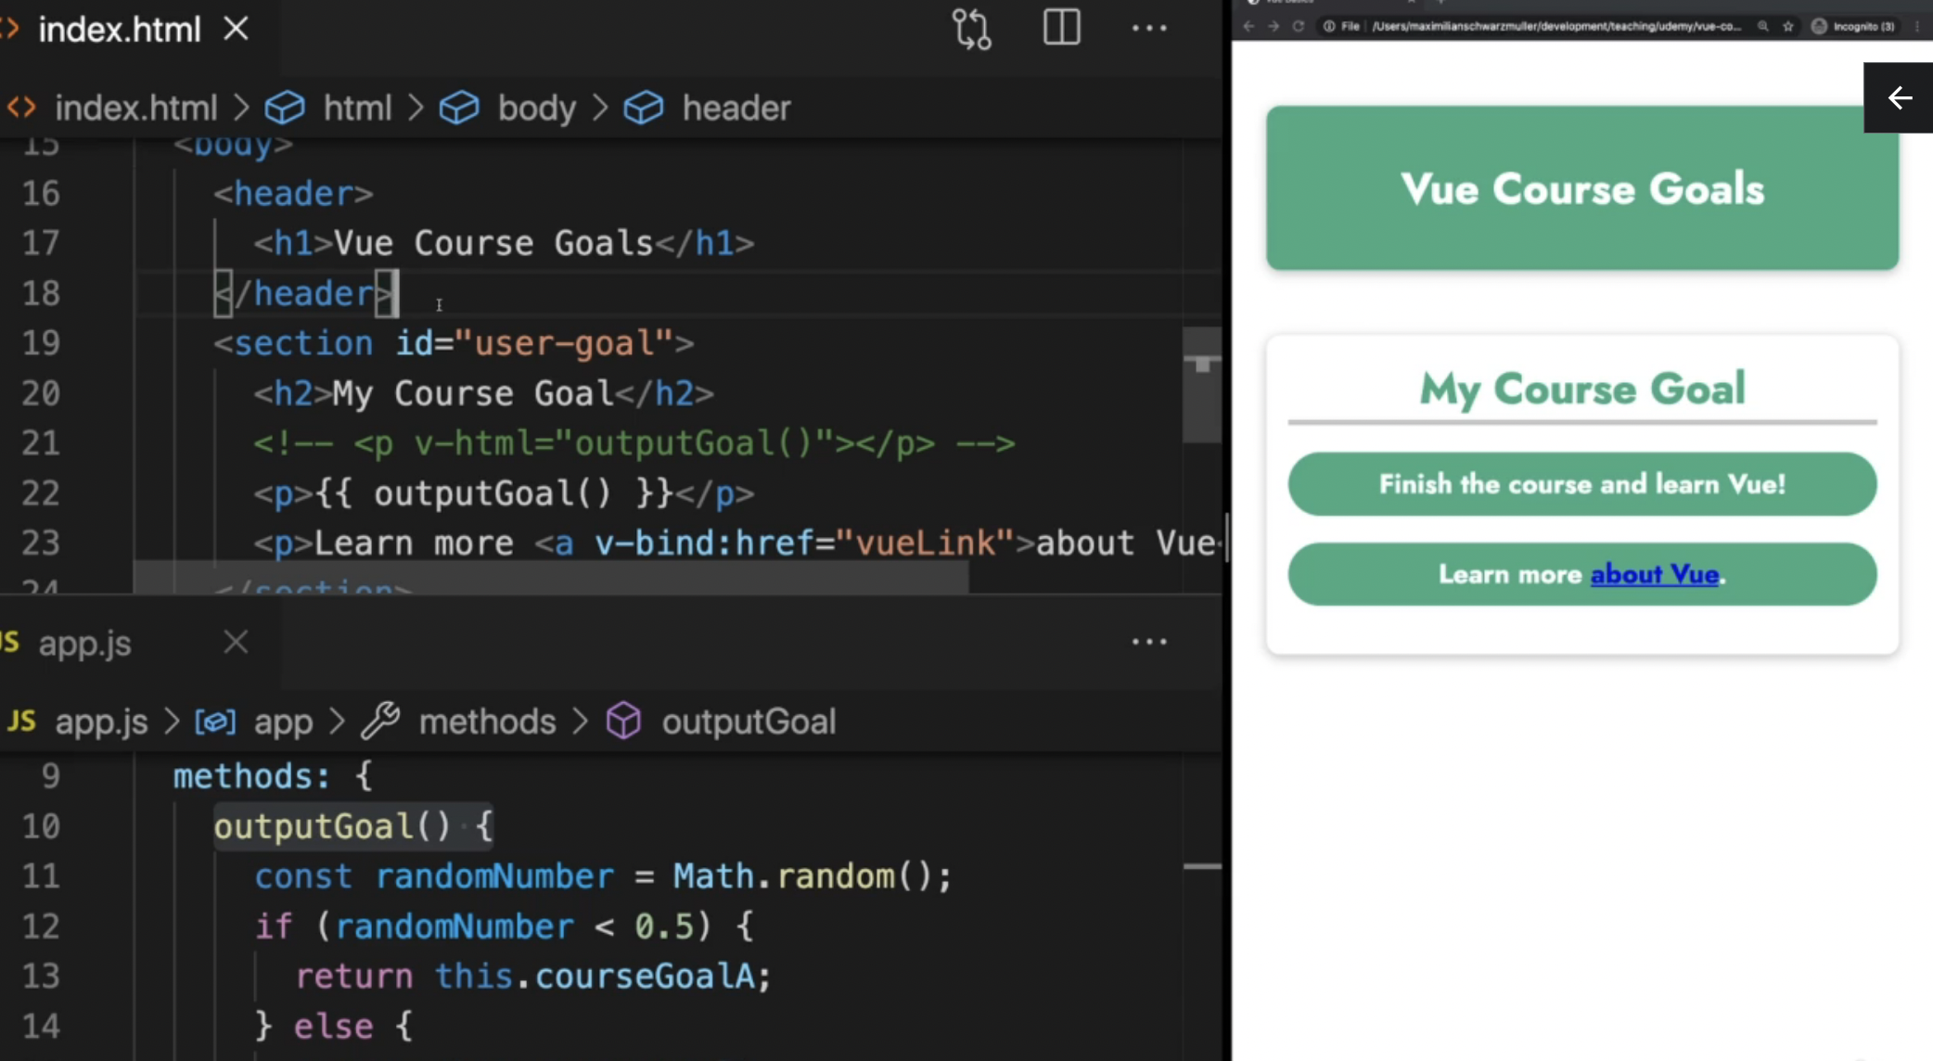Click the outputGoal breadcrumb item

749,722
